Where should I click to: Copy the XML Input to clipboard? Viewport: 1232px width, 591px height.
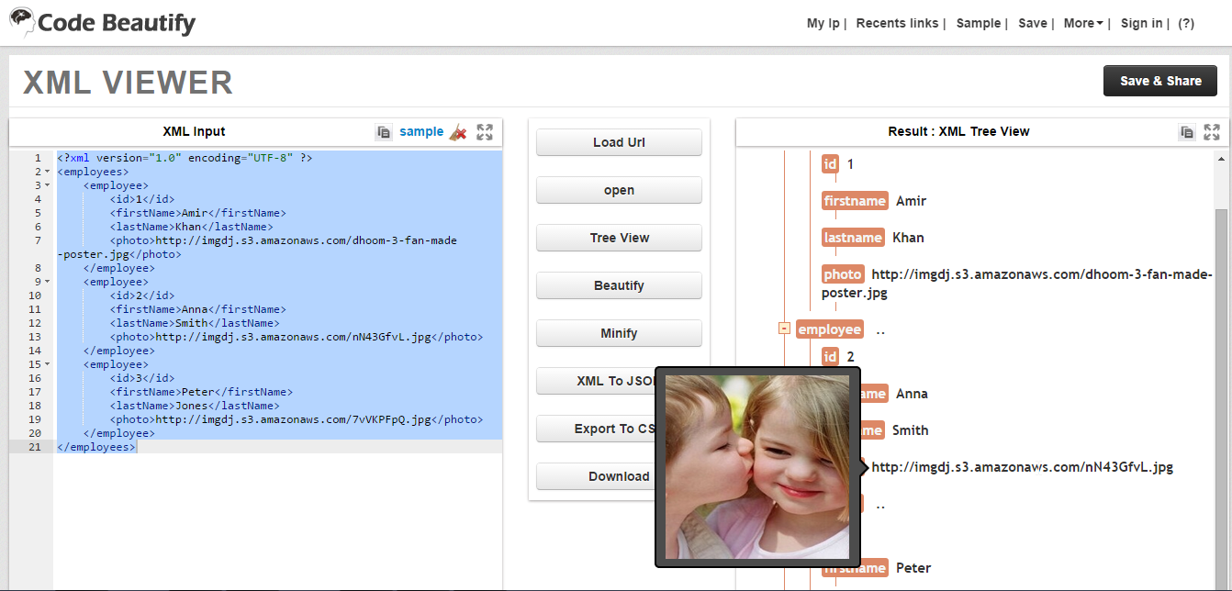click(384, 132)
